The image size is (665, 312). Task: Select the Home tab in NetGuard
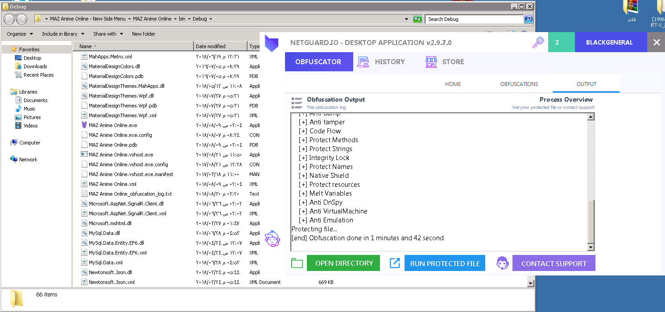tap(453, 84)
